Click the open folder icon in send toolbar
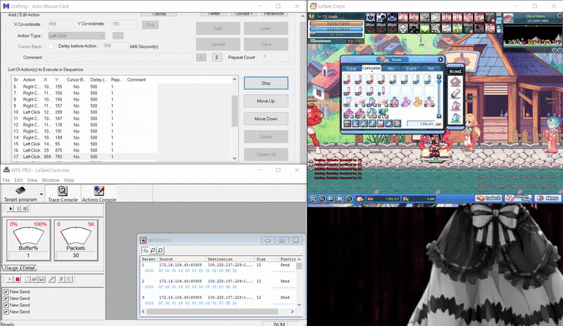563x326 pixels. (34, 279)
